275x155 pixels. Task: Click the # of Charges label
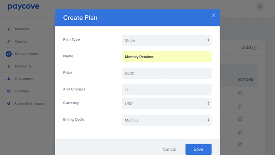pos(74,89)
